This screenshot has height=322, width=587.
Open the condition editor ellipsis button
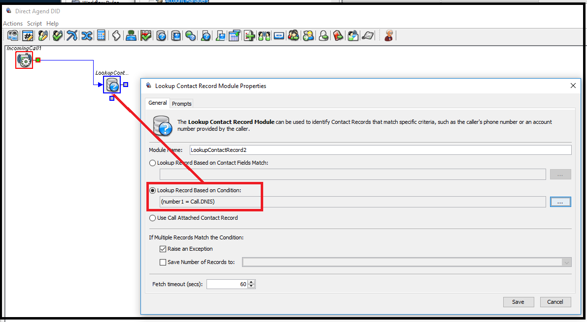pos(560,202)
